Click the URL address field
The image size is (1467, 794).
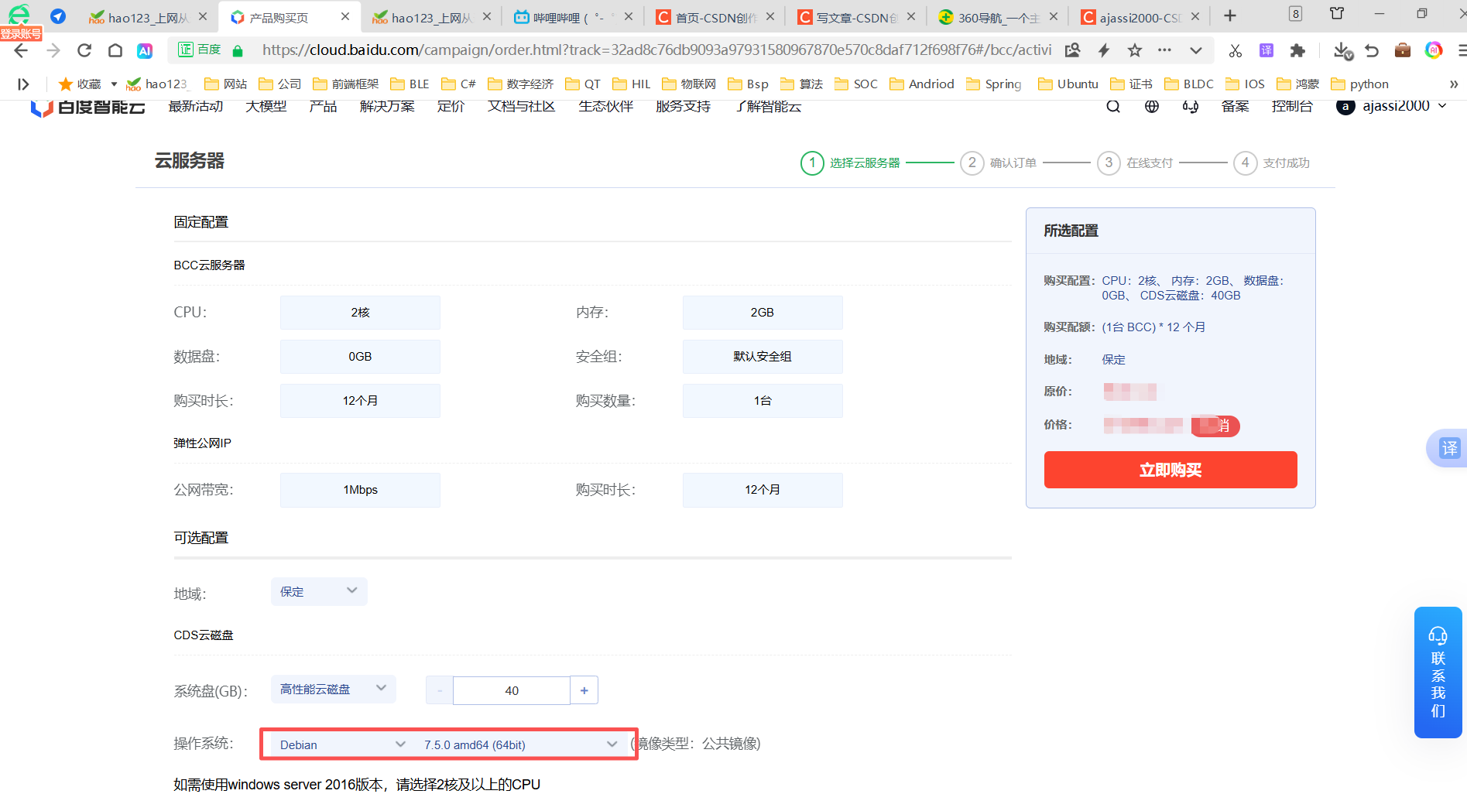(656, 50)
